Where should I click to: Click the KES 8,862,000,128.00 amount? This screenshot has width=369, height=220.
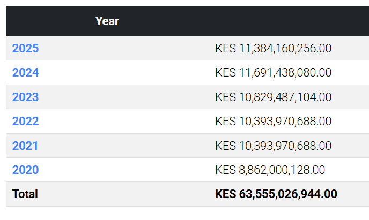click(270, 170)
